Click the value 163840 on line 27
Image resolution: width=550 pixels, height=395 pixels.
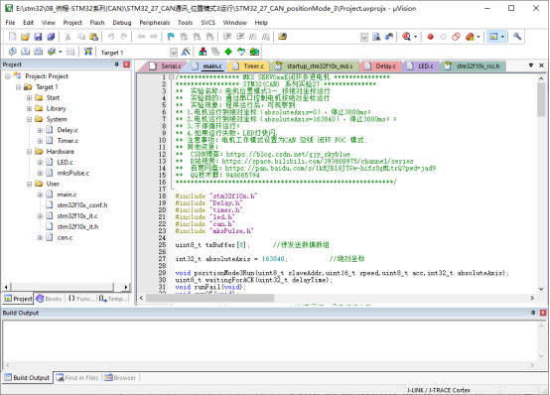tap(273, 259)
